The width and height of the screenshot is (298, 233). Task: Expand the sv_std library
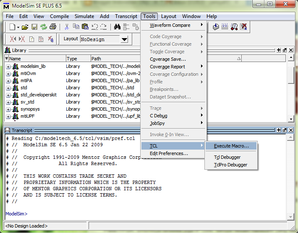(8, 102)
